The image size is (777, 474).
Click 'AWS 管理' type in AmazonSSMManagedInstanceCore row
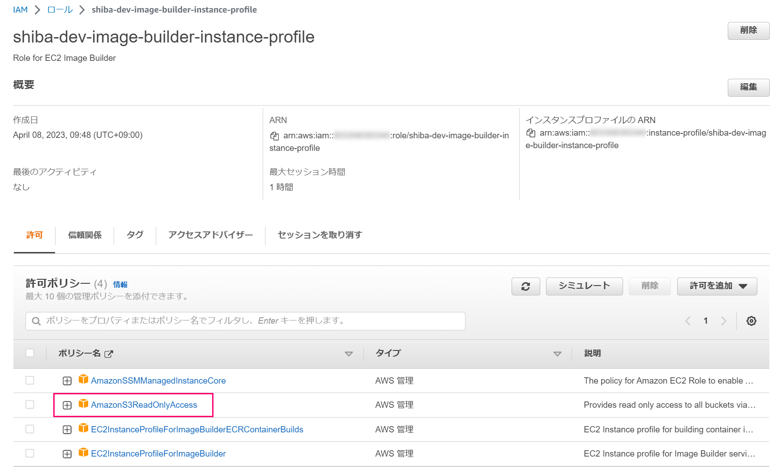(394, 381)
